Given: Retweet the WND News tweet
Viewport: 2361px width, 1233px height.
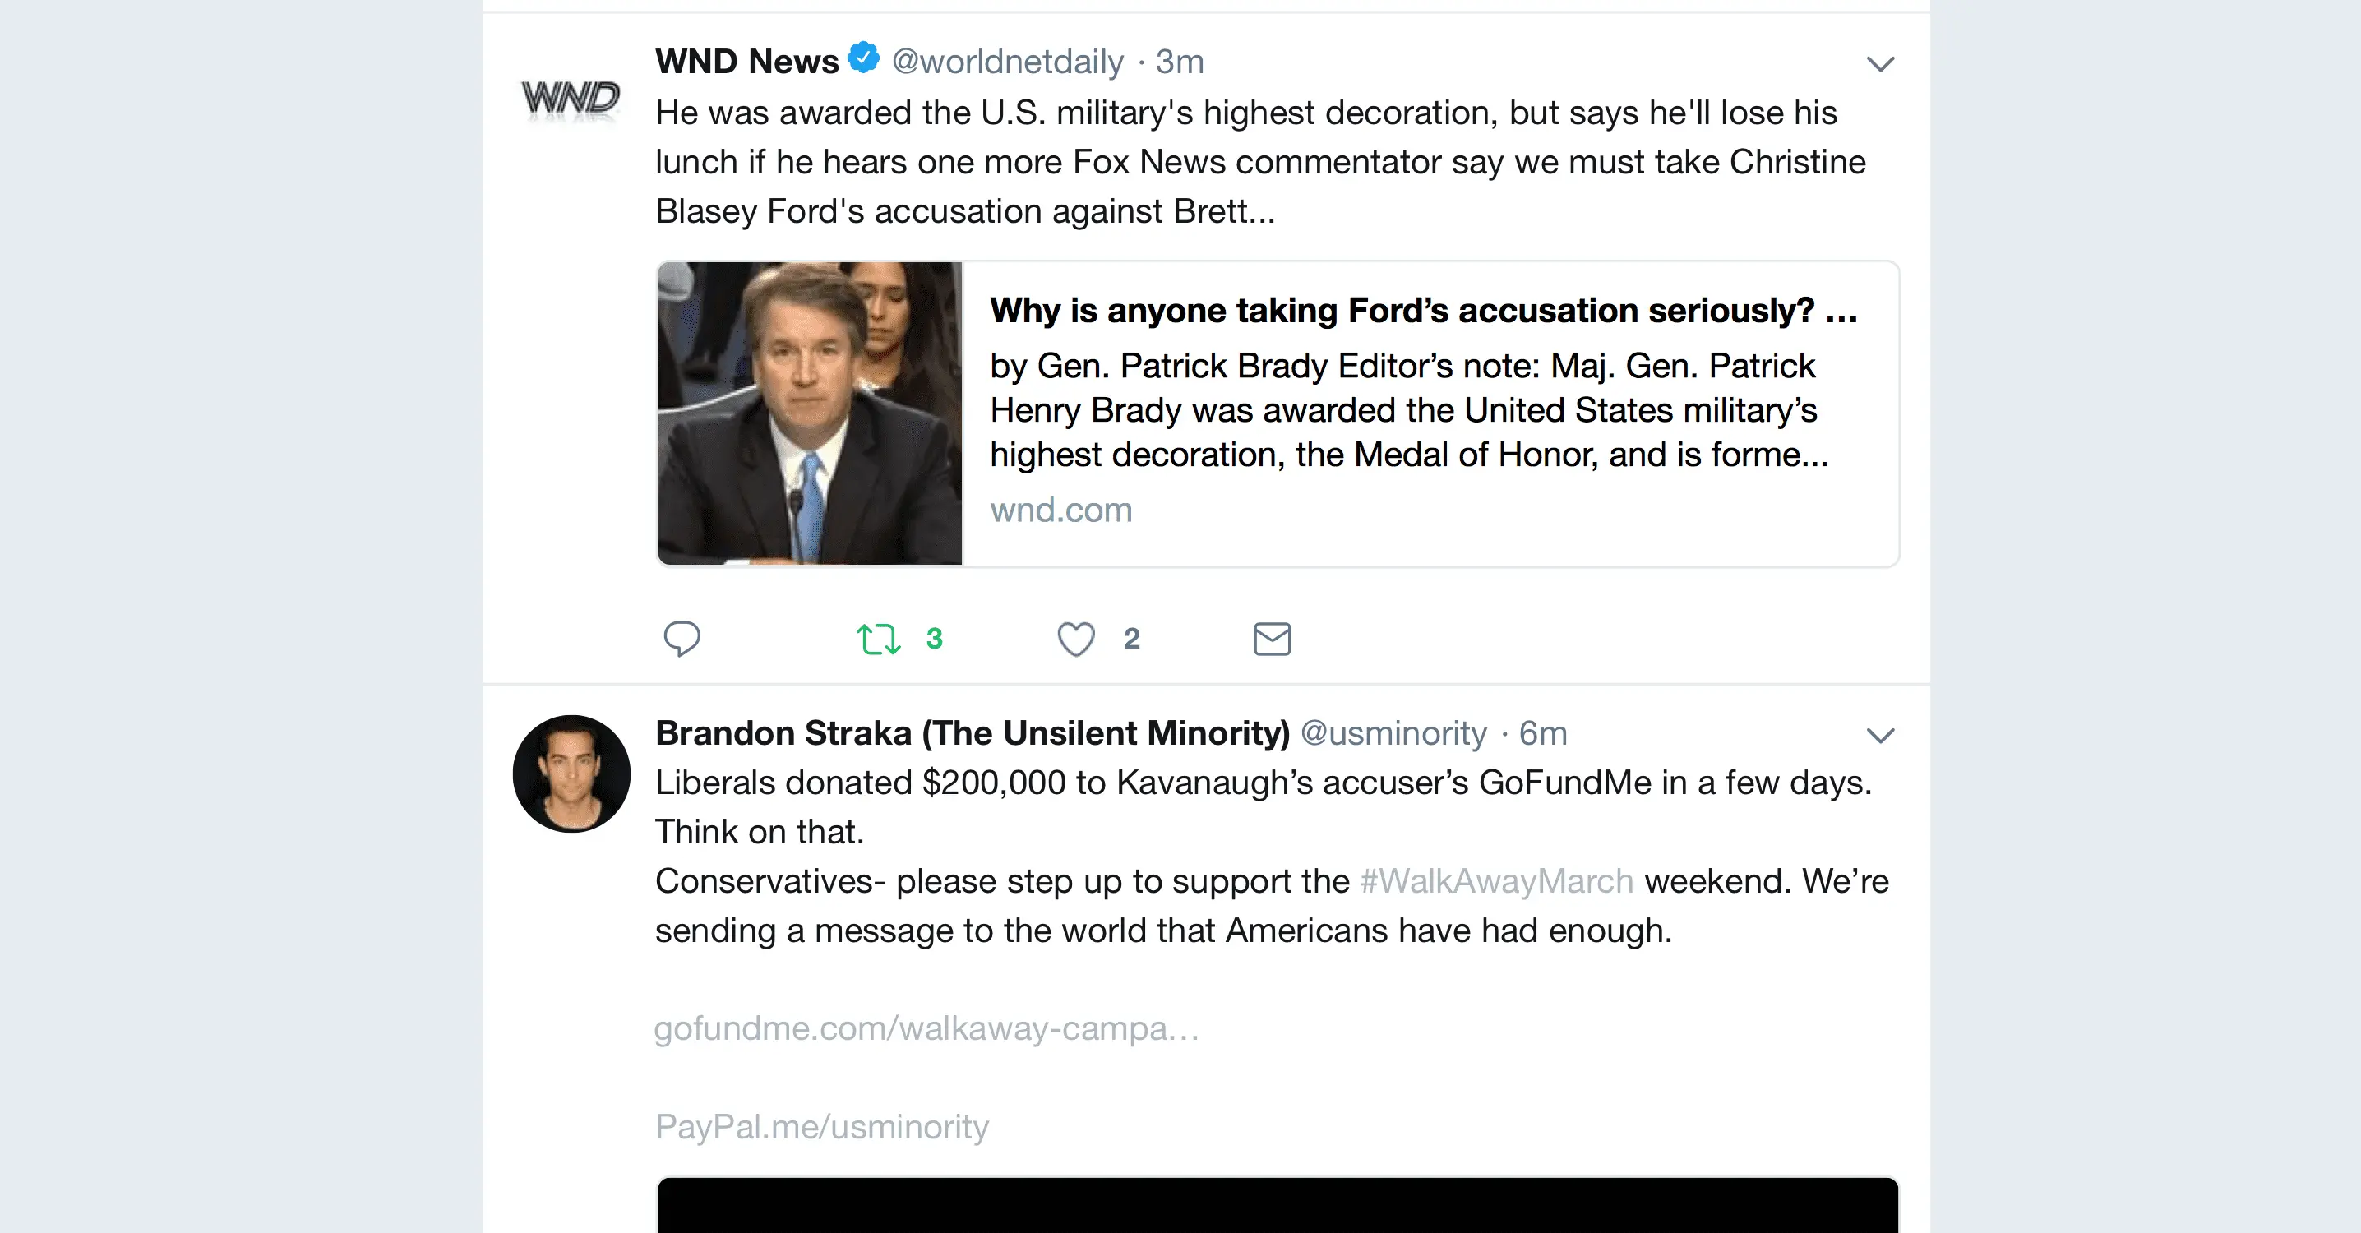Looking at the screenshot, I should tap(878, 638).
